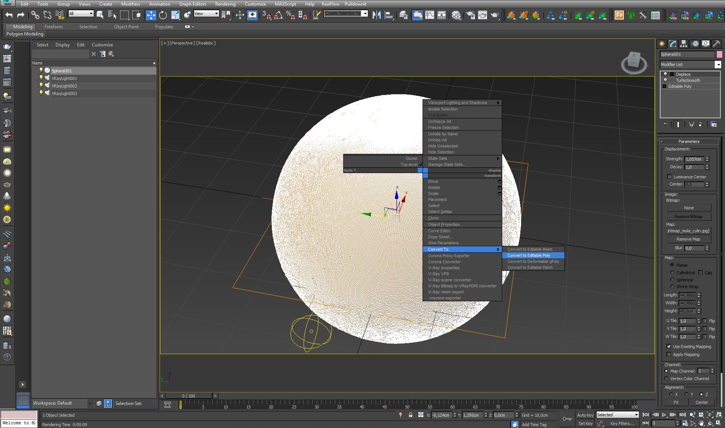This screenshot has width=725, height=428.
Task: Toggle visibility lightbulb of VRayLight001
Action: [x=41, y=78]
